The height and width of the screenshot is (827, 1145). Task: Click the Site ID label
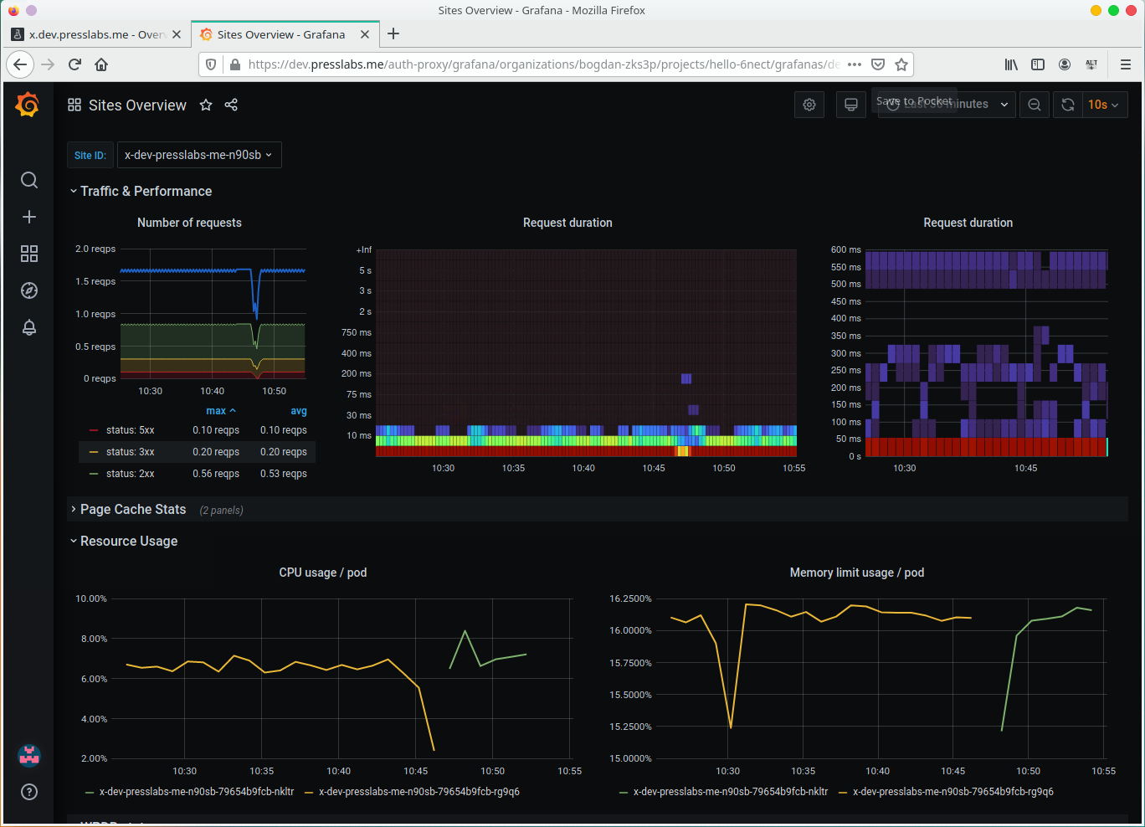pos(90,155)
